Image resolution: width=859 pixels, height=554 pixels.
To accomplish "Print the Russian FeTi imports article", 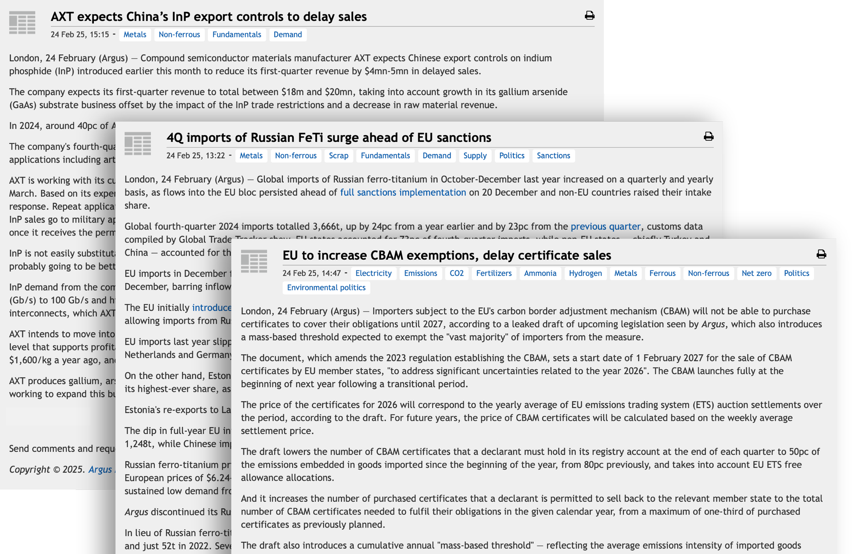I will [x=708, y=136].
